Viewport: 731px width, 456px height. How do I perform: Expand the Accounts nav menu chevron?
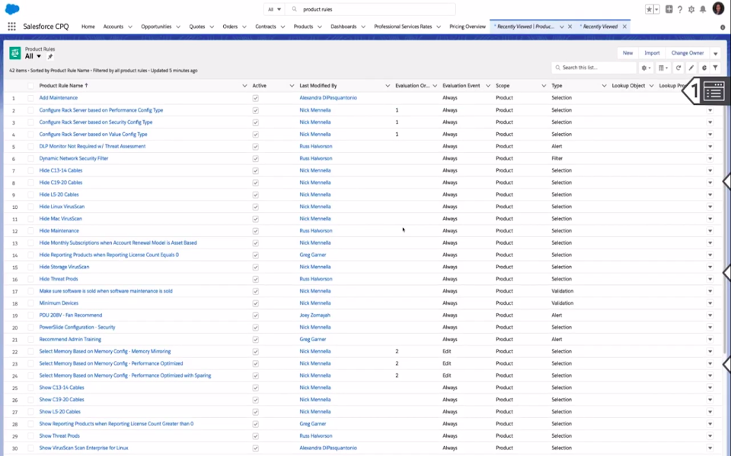(130, 27)
